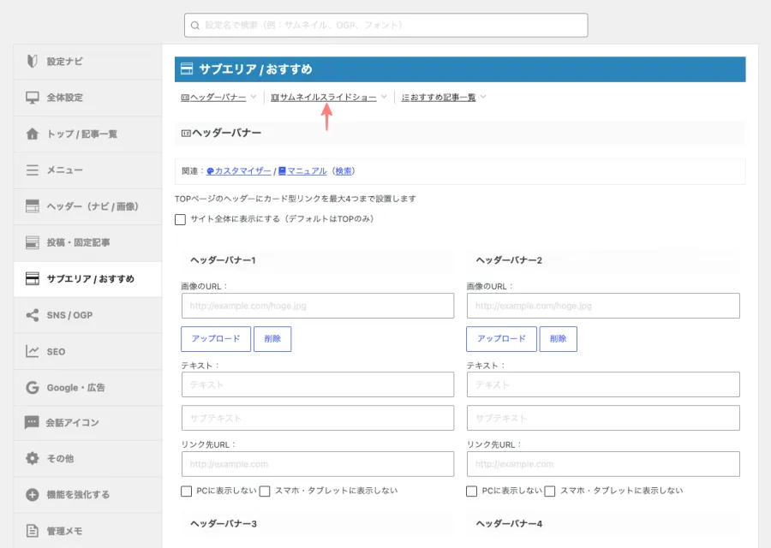771x548 pixels.
Task: Expand the chevron next to サムネイルスライドショー
Action: point(384,97)
